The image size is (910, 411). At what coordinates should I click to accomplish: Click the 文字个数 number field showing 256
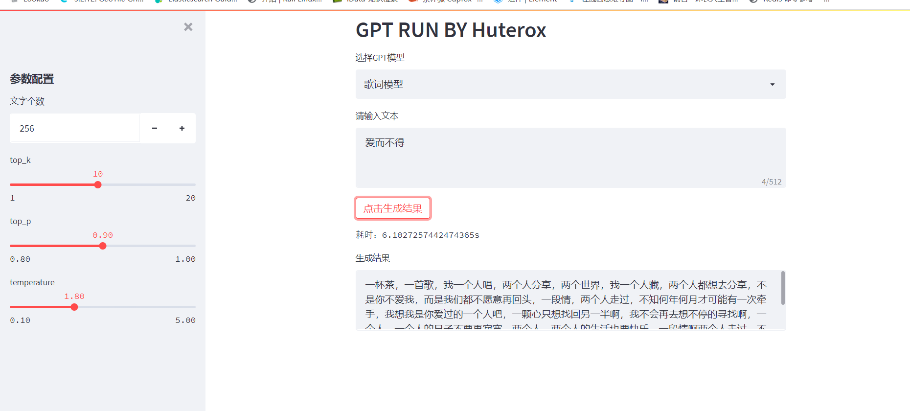(75, 128)
